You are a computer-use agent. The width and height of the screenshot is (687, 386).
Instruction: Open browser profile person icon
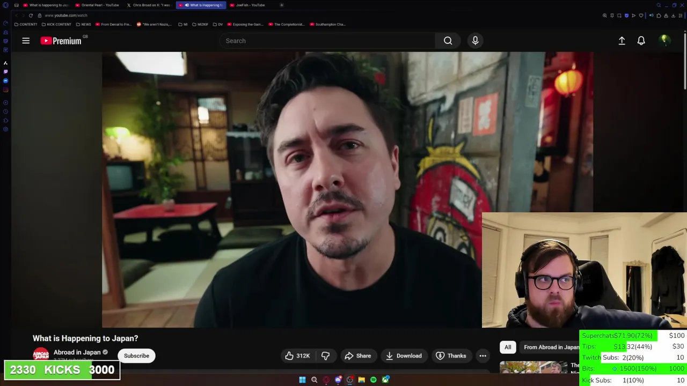pyautogui.click(x=666, y=16)
